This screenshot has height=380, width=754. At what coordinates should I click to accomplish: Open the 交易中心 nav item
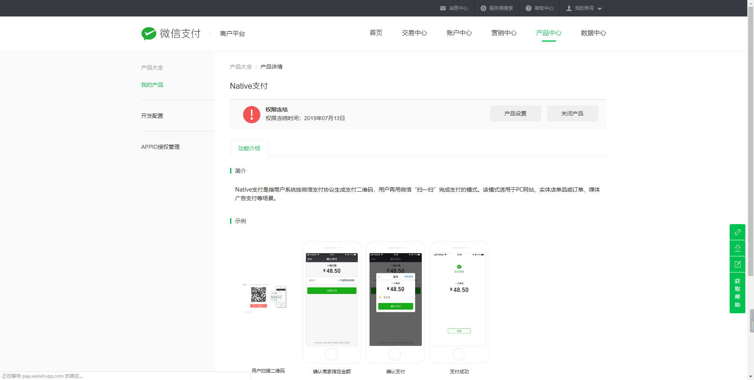[x=414, y=33]
